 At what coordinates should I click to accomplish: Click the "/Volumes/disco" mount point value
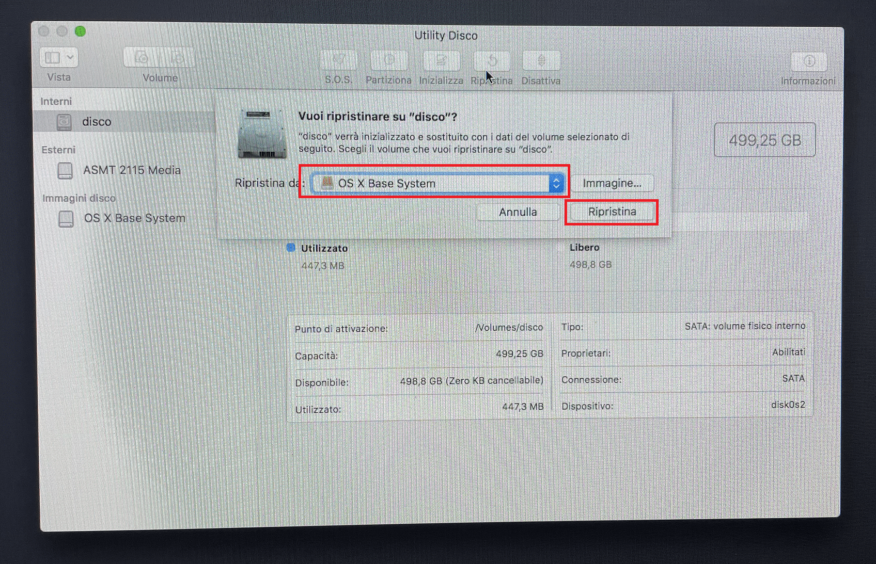[509, 328]
